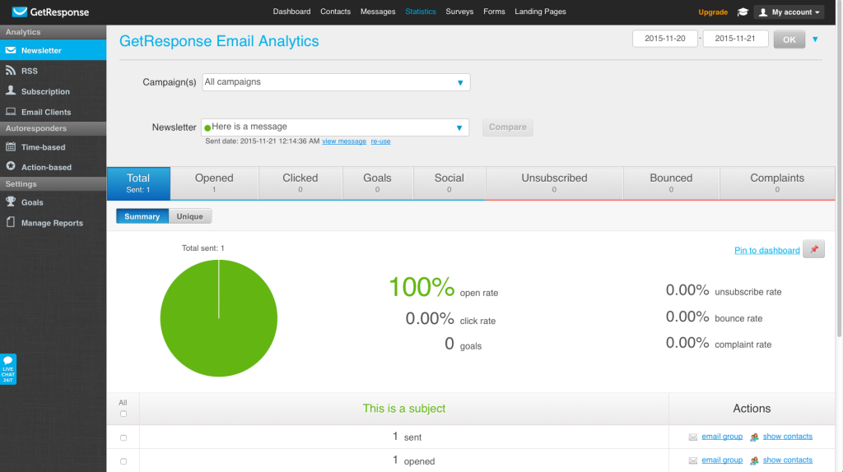Select the Opened tab
Screen dimensions: 843x472
click(214, 183)
